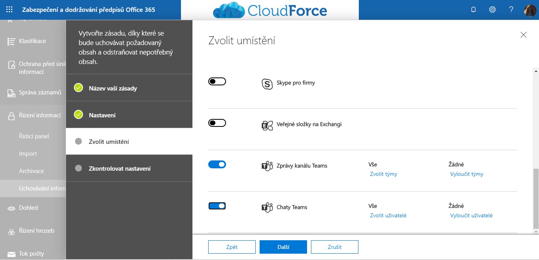
Task: Click Vyloučit uživatelé link
Action: [471, 215]
